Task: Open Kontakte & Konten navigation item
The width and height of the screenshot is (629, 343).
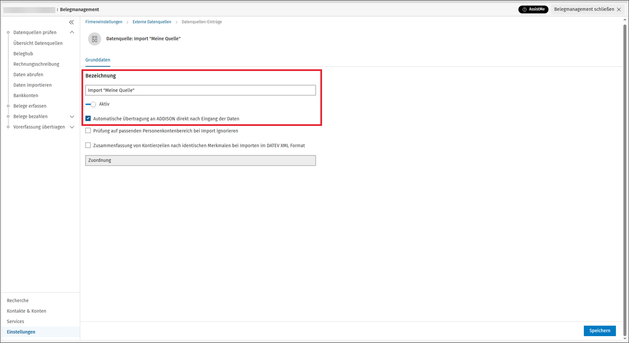Action: tap(26, 311)
